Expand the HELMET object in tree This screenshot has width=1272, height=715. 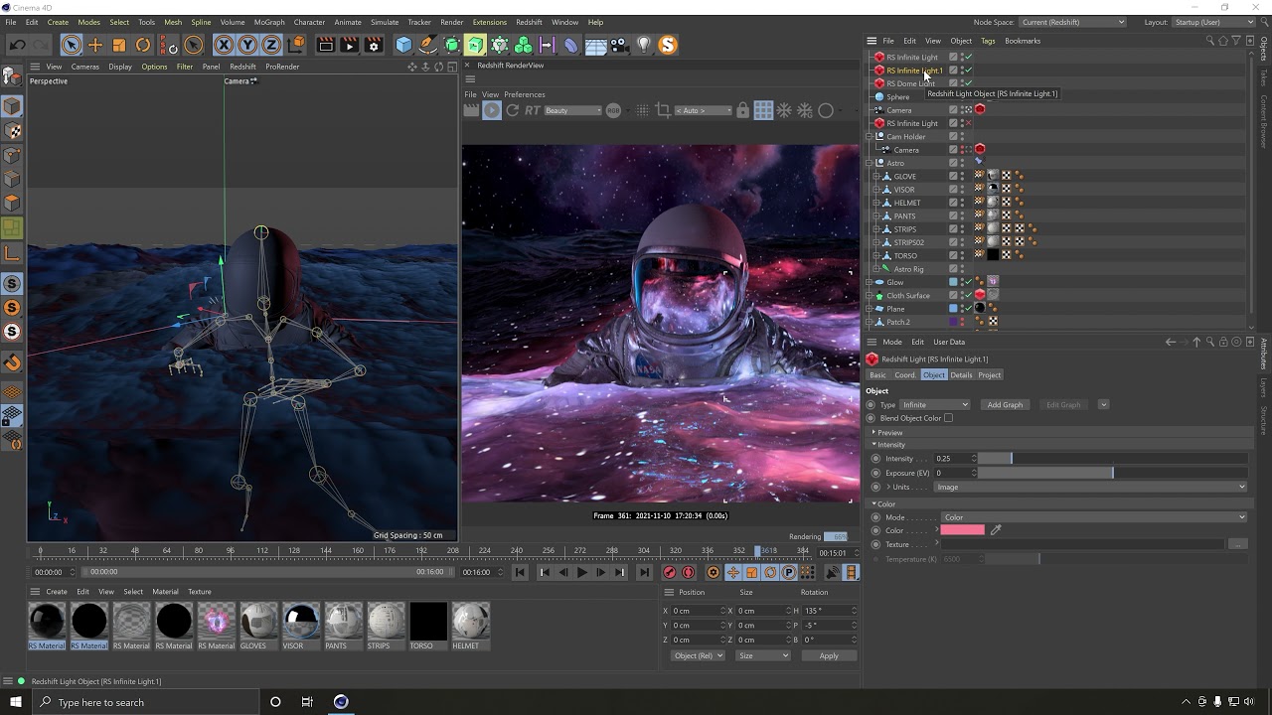(x=875, y=203)
